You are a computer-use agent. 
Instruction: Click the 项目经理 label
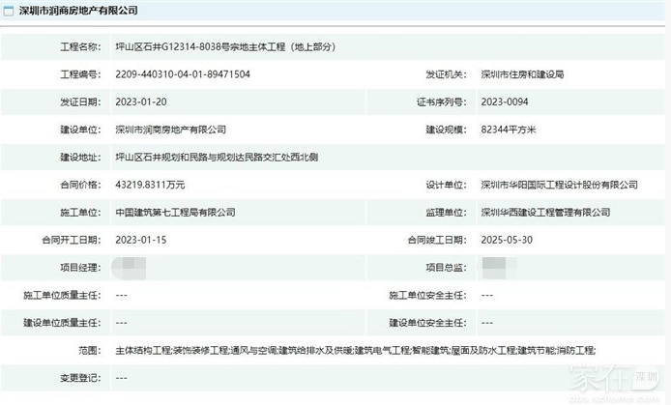click(80, 268)
